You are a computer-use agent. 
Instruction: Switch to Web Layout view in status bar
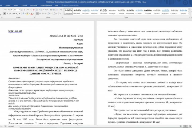coord(190,126)
